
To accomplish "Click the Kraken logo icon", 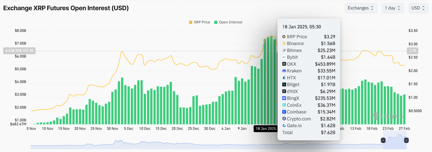I will pyautogui.click(x=284, y=71).
